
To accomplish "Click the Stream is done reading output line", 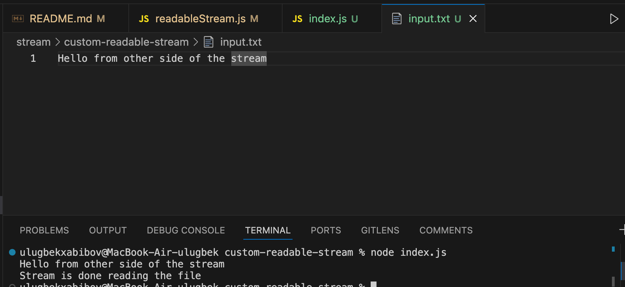I will click(x=110, y=276).
